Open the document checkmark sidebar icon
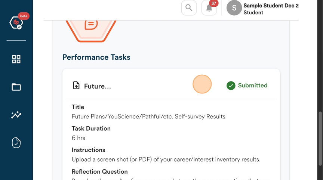323x180 pixels. [x=16, y=143]
